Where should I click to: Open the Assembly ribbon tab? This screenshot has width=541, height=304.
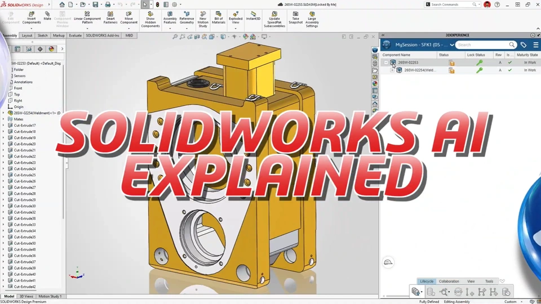10,35
